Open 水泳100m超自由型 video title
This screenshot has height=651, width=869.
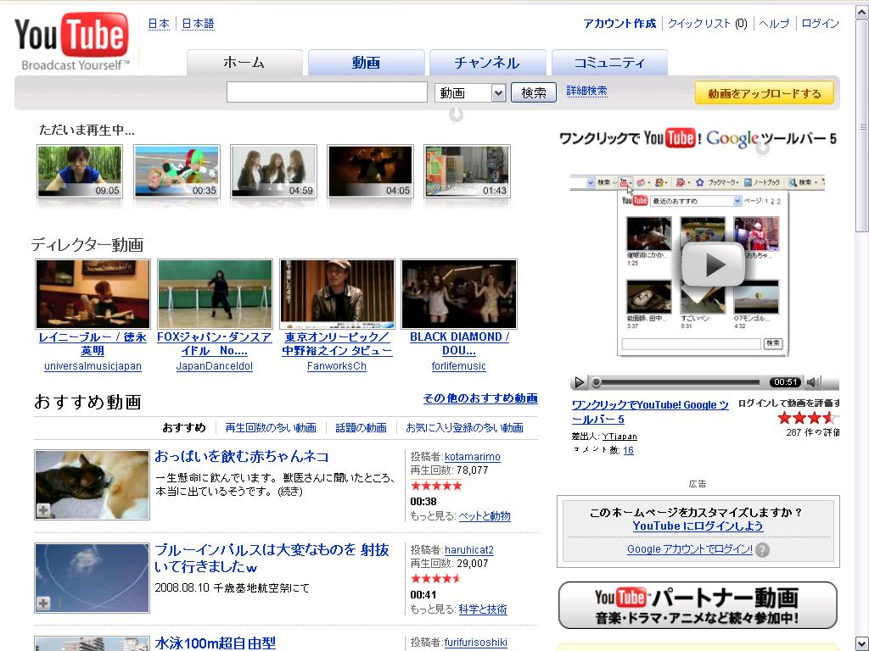click(215, 643)
